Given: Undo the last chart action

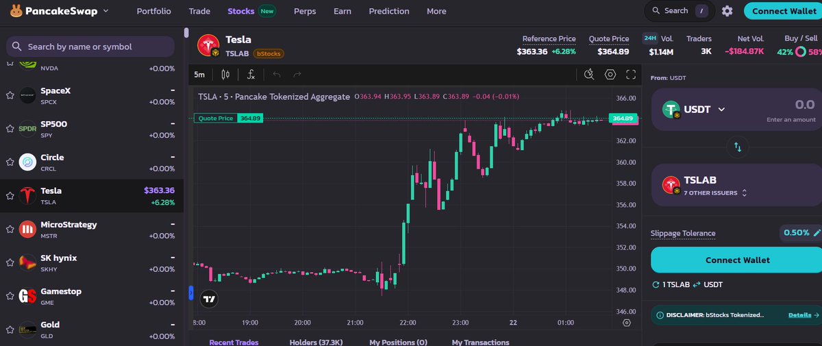Looking at the screenshot, I should click(x=277, y=75).
